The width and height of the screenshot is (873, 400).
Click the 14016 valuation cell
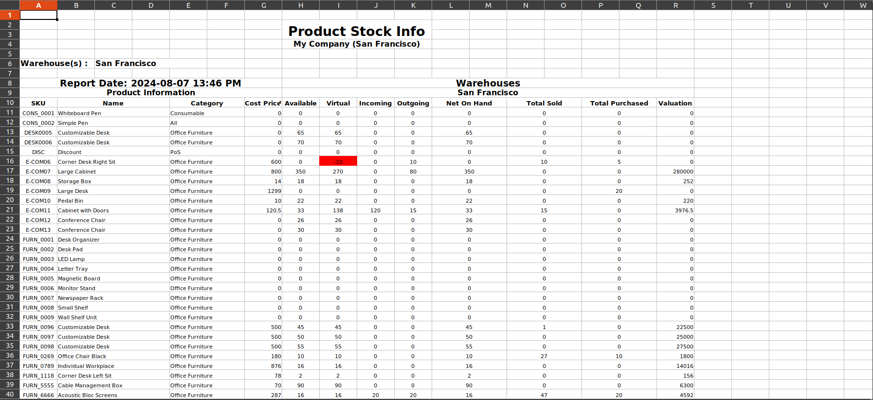click(x=675, y=365)
